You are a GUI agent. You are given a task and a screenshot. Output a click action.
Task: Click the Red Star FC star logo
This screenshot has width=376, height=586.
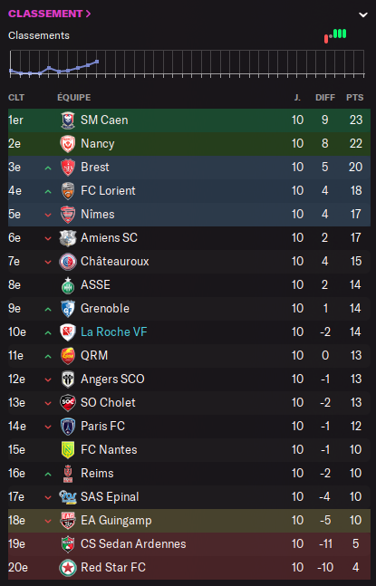[68, 568]
